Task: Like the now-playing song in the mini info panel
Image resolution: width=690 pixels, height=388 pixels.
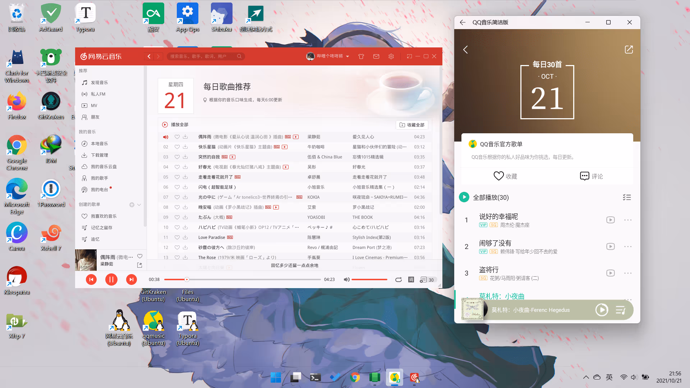Action: pyautogui.click(x=140, y=256)
